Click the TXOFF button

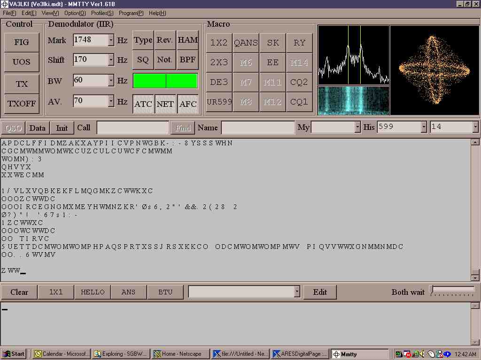coord(22,104)
